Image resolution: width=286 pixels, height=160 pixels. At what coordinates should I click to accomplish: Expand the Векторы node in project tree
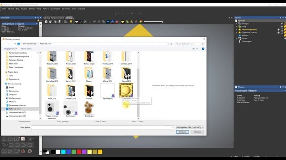click(x=237, y=24)
